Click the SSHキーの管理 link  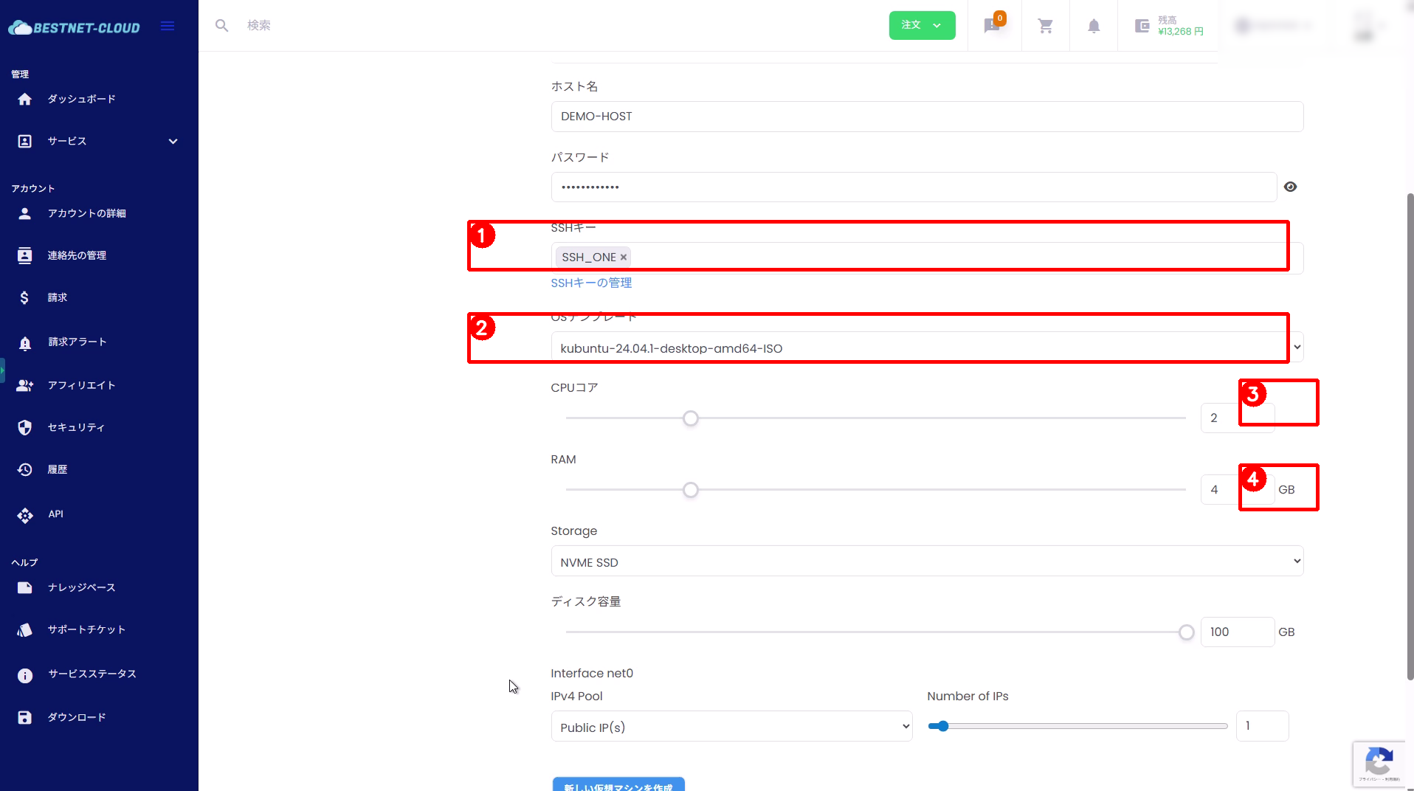pos(591,283)
